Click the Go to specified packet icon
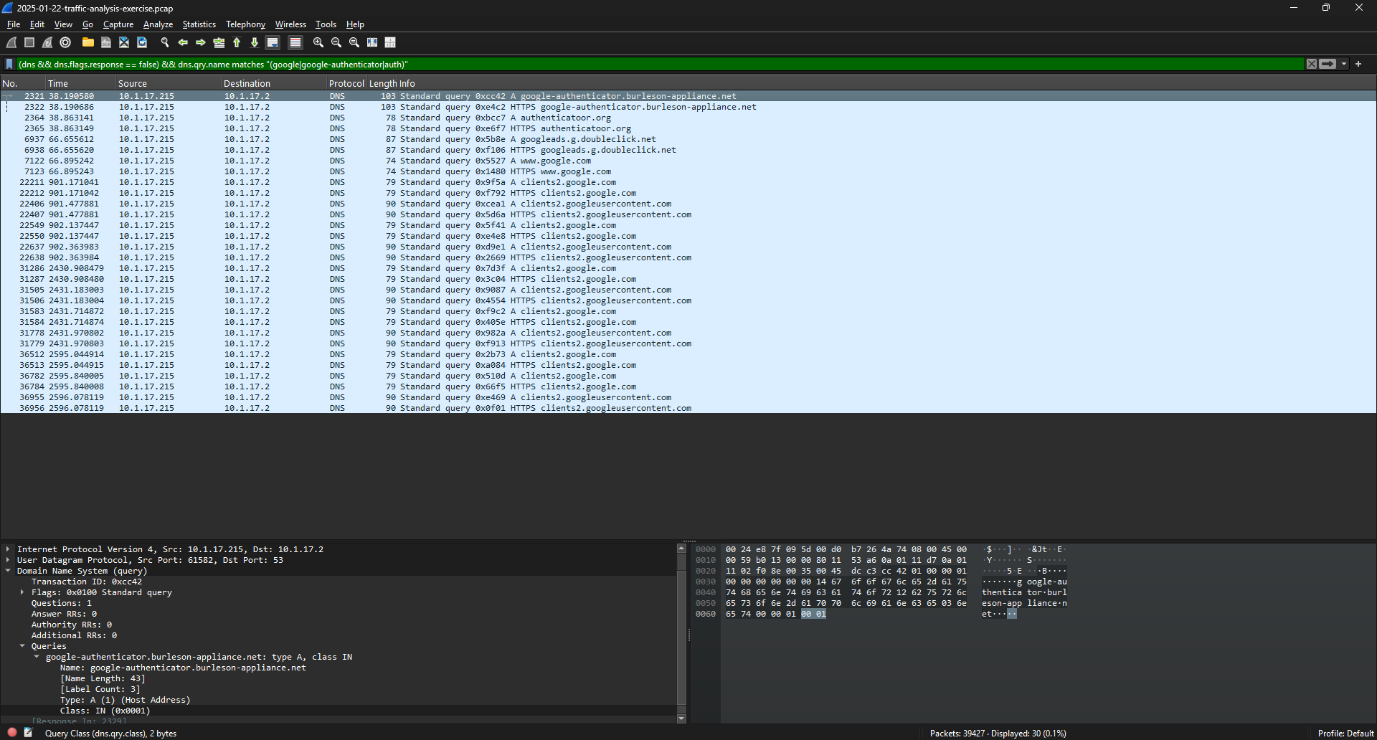Image resolution: width=1377 pixels, height=740 pixels. [x=219, y=43]
